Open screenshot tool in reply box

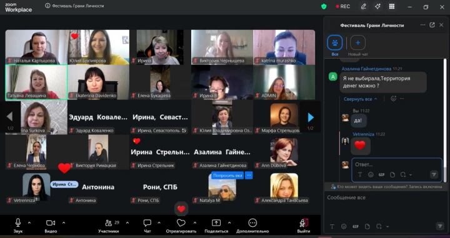point(403,175)
